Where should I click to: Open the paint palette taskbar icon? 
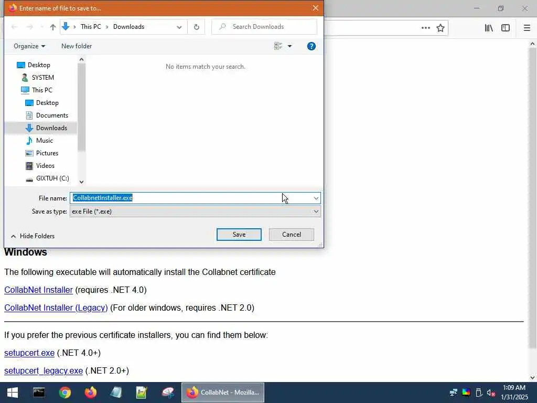[x=168, y=393]
